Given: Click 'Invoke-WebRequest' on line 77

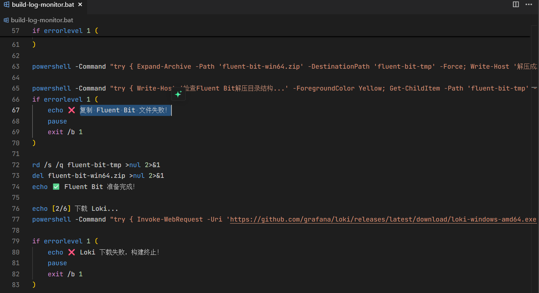Looking at the screenshot, I should click(170, 220).
